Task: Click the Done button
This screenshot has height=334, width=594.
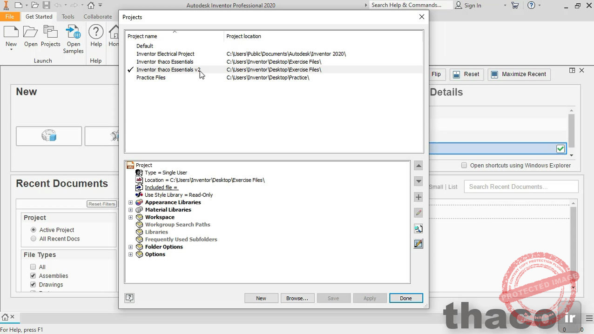Action: (x=406, y=298)
